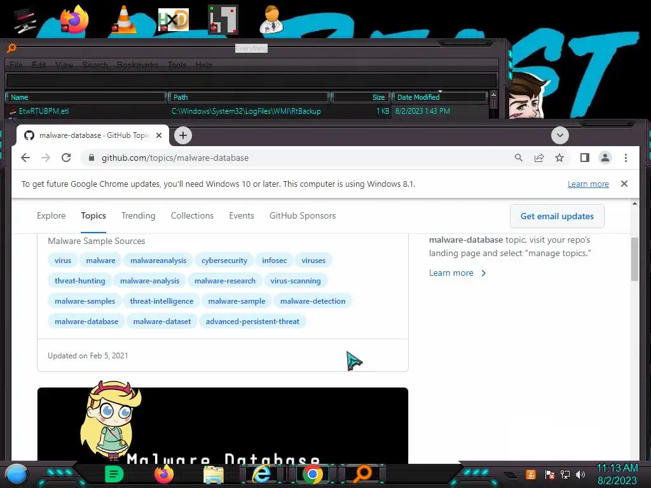Image resolution: width=651 pixels, height=488 pixels.
Task: Click the orange tray application icon
Action: tap(531, 474)
